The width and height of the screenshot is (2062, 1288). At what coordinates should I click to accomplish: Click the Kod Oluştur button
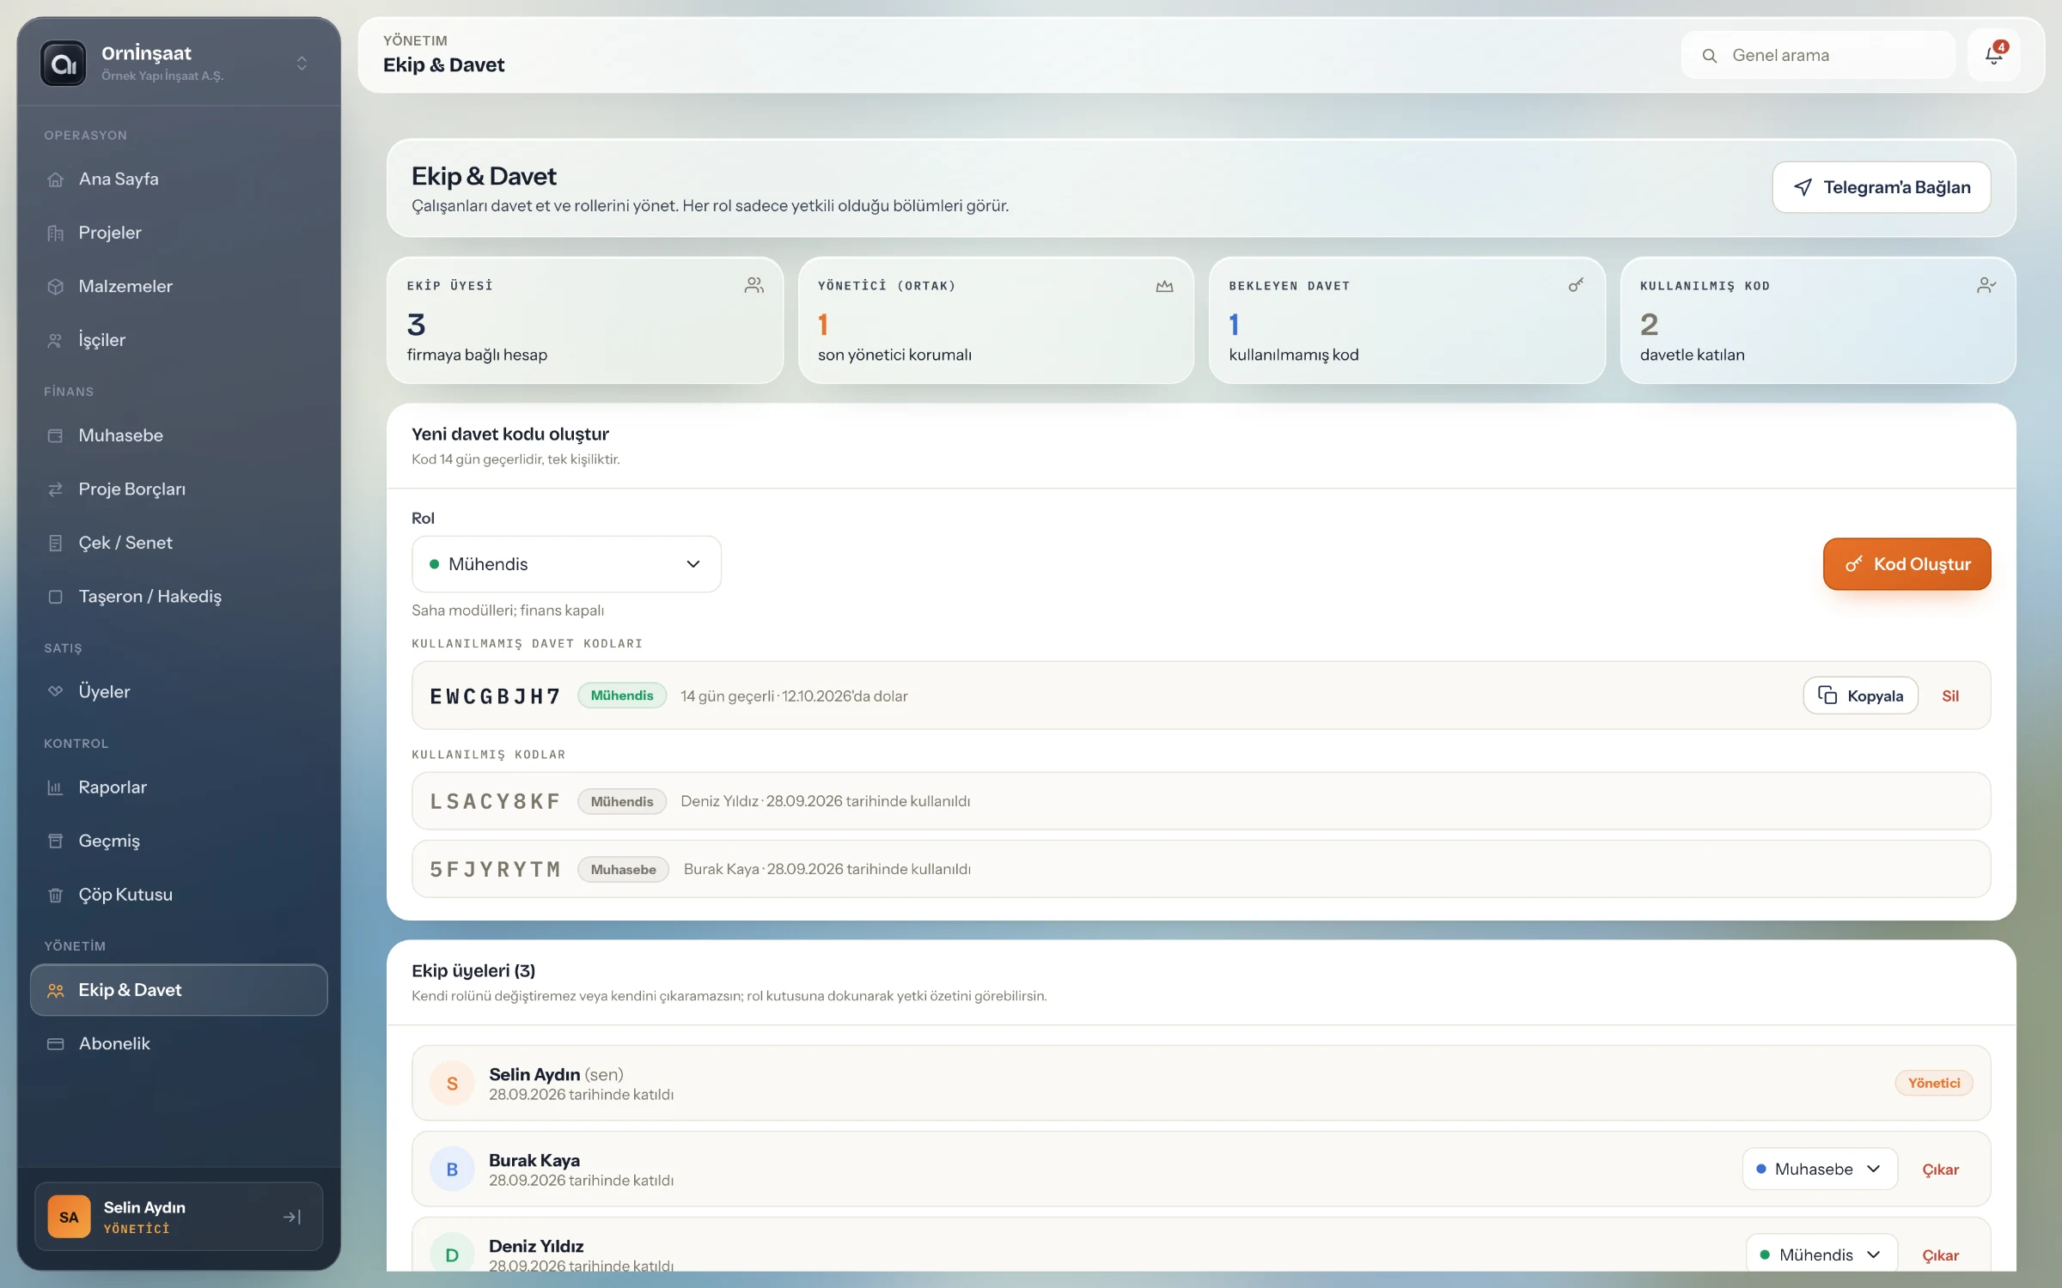pos(1906,564)
